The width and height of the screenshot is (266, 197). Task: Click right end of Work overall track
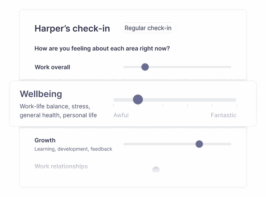230,67
